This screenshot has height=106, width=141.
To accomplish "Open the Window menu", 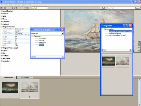I will [24, 5].
